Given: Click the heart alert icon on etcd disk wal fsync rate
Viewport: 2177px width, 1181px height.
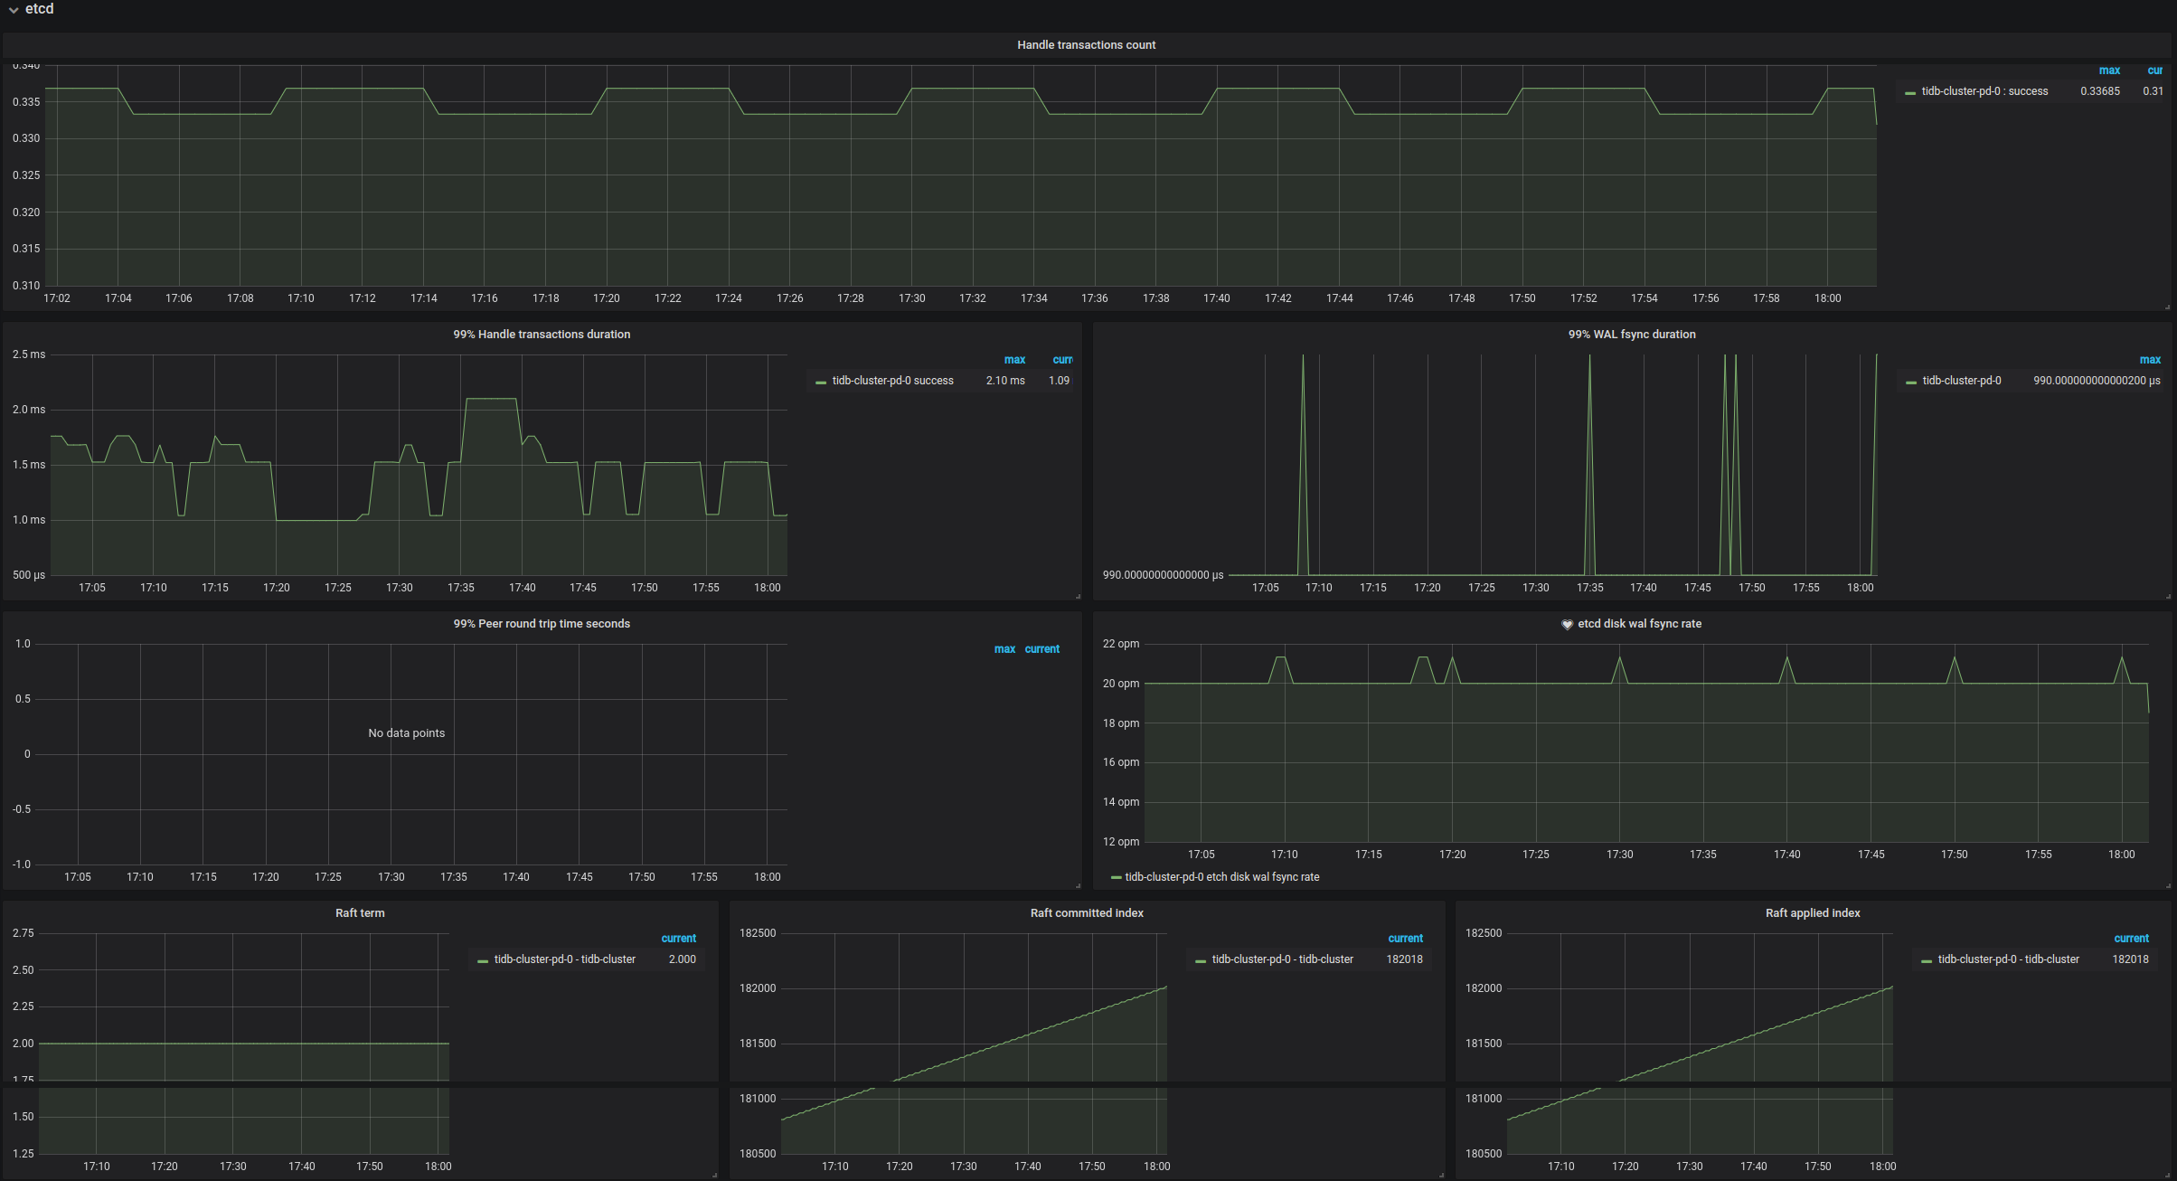Looking at the screenshot, I should coord(1567,624).
